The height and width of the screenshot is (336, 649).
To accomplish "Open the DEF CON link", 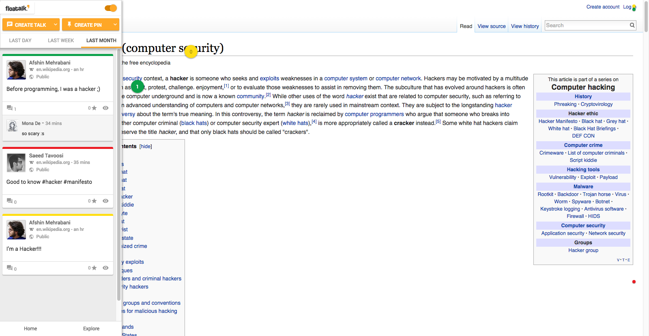I will [x=583, y=136].
